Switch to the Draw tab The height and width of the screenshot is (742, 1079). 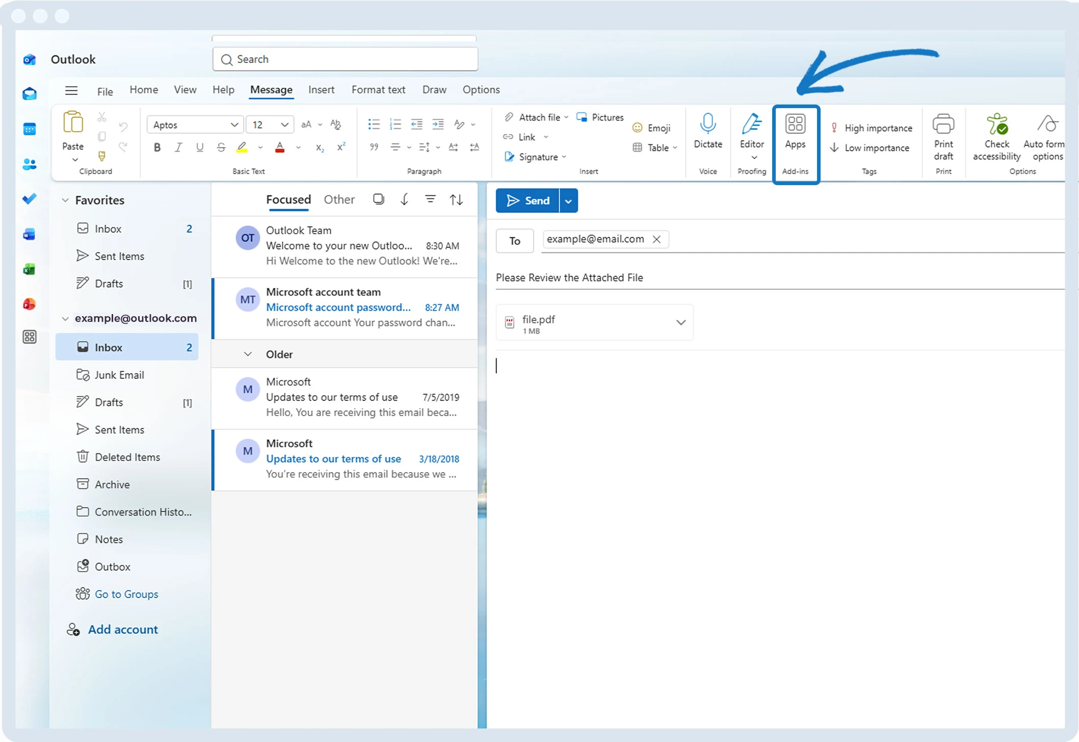(434, 90)
